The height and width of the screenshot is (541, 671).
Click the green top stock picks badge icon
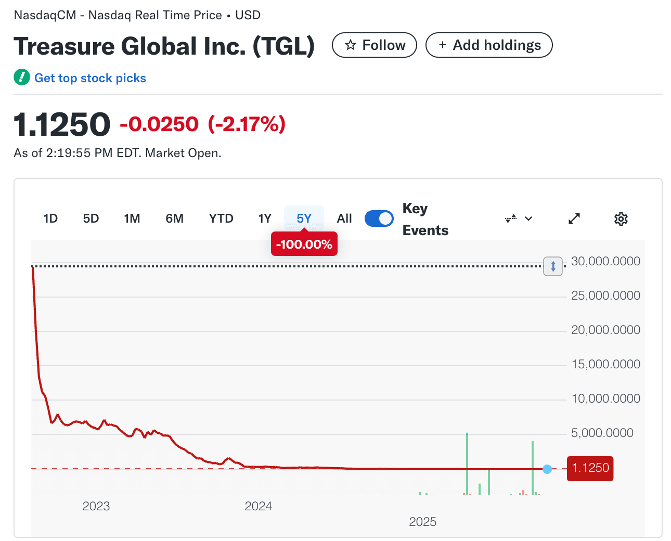[22, 78]
